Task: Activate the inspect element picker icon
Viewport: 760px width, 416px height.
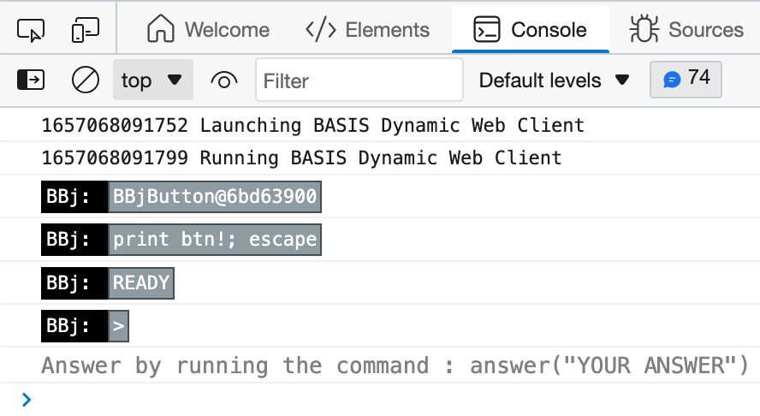Action: pyautogui.click(x=30, y=30)
